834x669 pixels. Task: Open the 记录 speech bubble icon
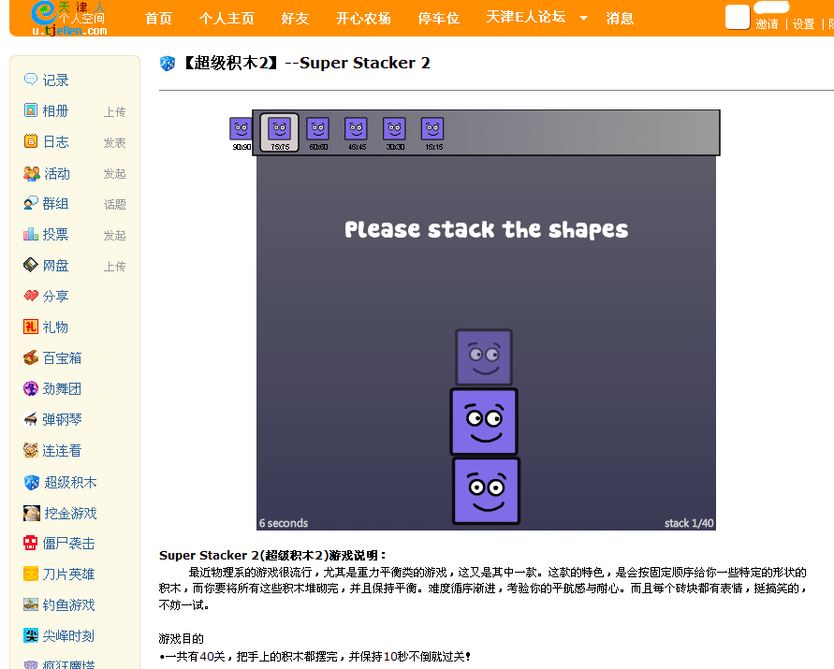click(31, 80)
